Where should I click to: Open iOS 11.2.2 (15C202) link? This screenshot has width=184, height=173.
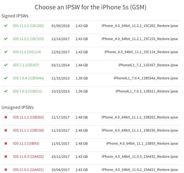28,26
